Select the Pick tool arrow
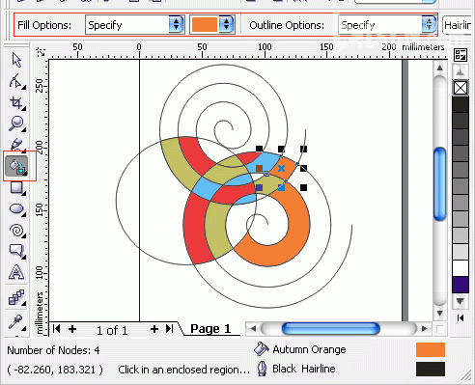Viewport: 475px width, 385px height. 16,60
